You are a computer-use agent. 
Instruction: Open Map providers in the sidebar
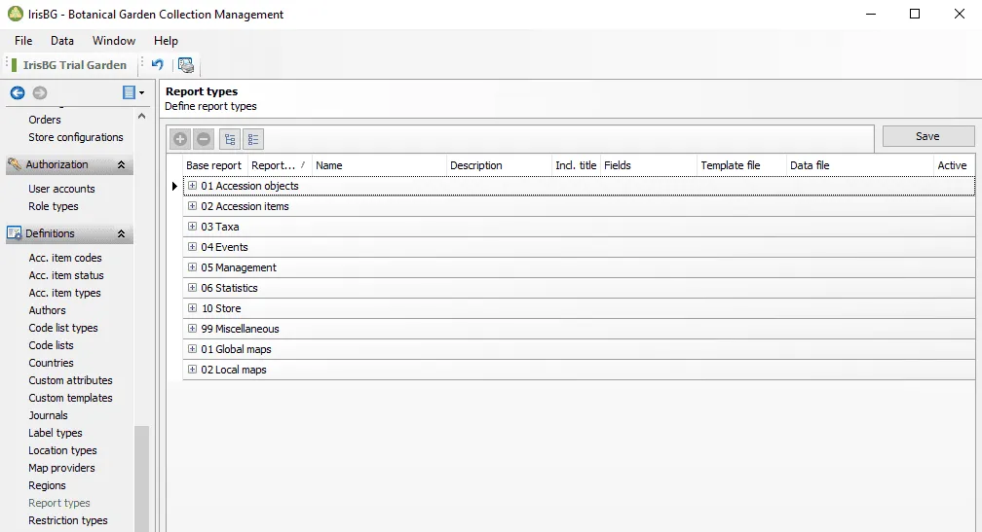(x=61, y=468)
